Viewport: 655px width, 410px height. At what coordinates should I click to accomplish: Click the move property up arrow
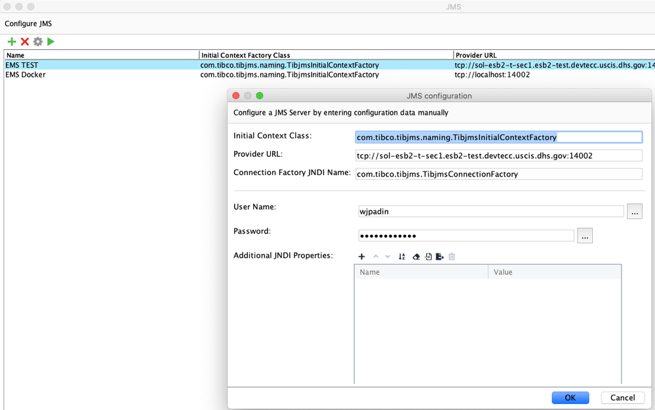(x=376, y=256)
